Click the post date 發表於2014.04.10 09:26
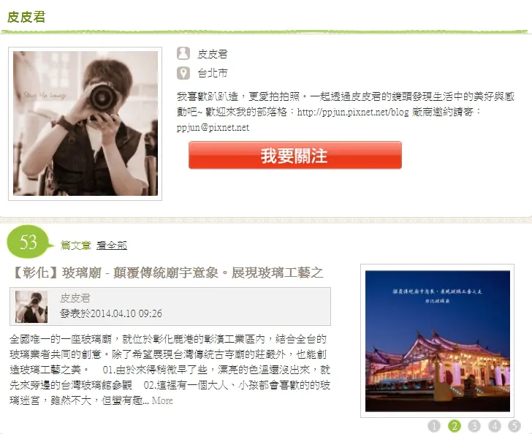532x434 pixels. [x=111, y=313]
